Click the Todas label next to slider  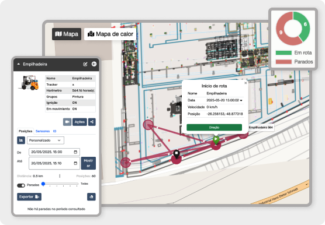pos(84,184)
